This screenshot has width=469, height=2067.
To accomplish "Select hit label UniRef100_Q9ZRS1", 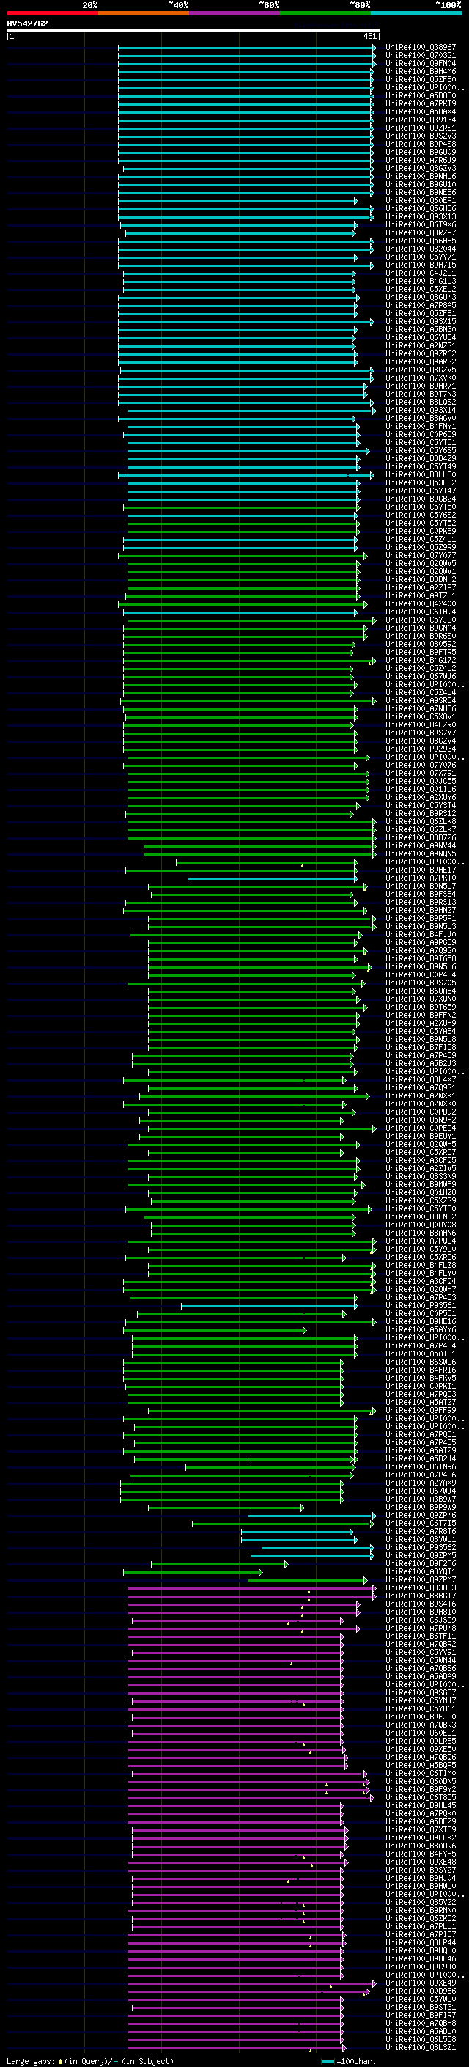I will 421,128.
